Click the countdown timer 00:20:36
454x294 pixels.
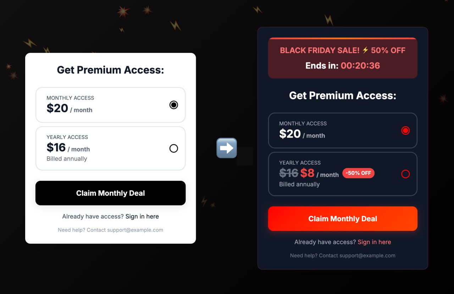pos(360,66)
